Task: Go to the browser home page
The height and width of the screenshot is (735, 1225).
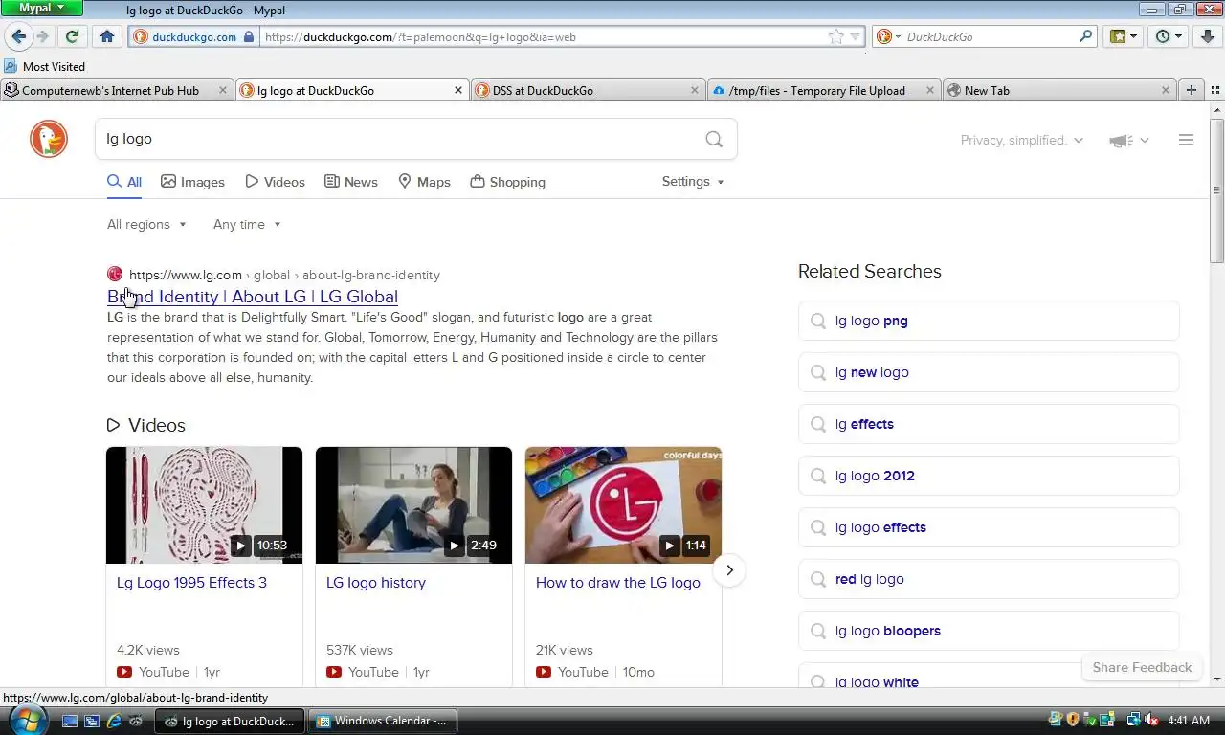Action: coord(106,36)
